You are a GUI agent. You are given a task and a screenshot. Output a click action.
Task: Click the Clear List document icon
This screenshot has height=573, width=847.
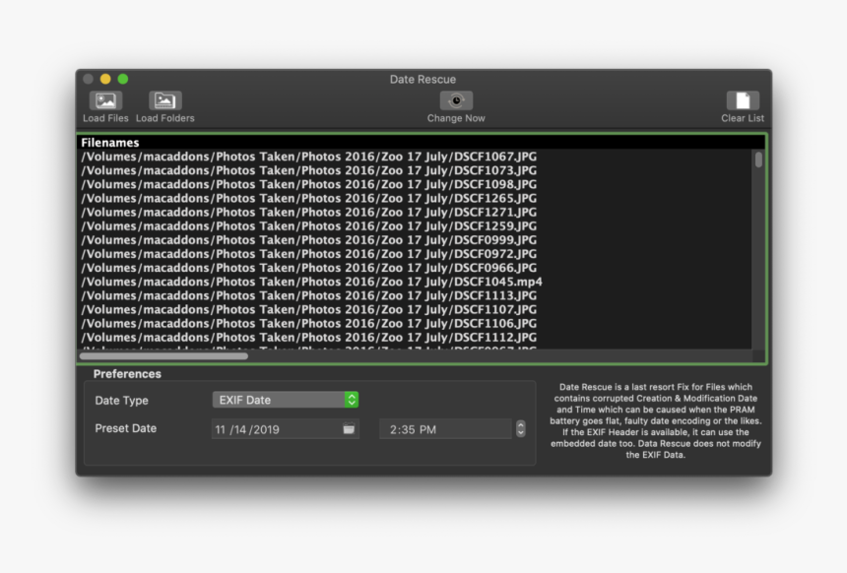click(743, 100)
